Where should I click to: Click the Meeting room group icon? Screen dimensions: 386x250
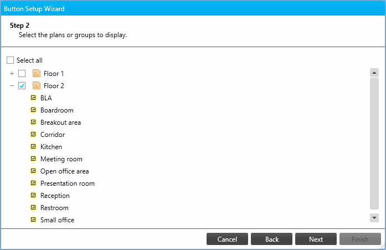[x=33, y=159]
